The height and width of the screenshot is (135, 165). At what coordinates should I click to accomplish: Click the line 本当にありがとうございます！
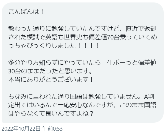pyautogui.click(x=51, y=80)
